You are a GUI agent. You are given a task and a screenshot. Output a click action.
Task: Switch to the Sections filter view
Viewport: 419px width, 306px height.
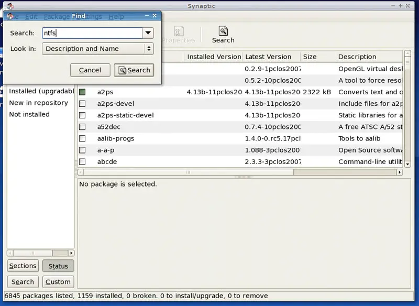coord(23,266)
